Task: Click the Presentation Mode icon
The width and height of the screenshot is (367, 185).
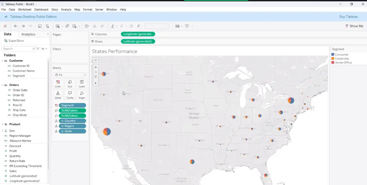Action: click(x=187, y=26)
